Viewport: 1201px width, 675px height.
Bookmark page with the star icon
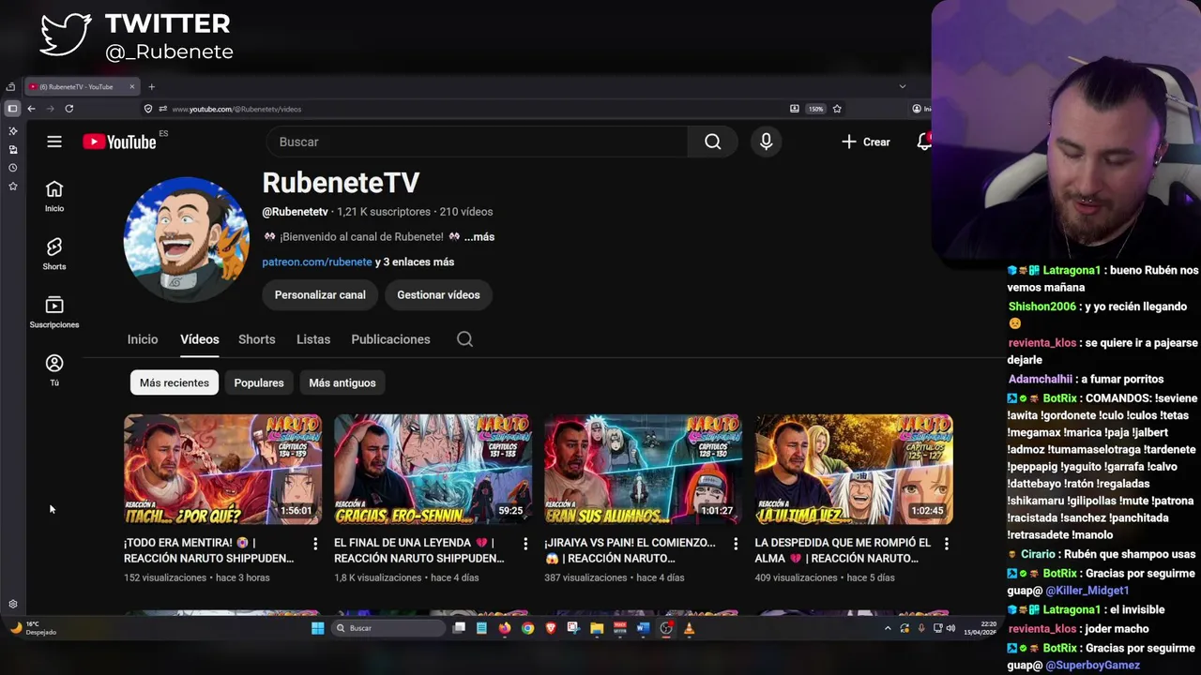(x=837, y=109)
